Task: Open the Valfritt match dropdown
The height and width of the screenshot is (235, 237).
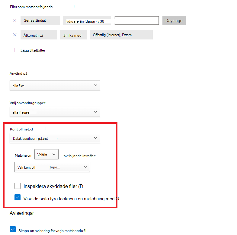Action: 46,154
